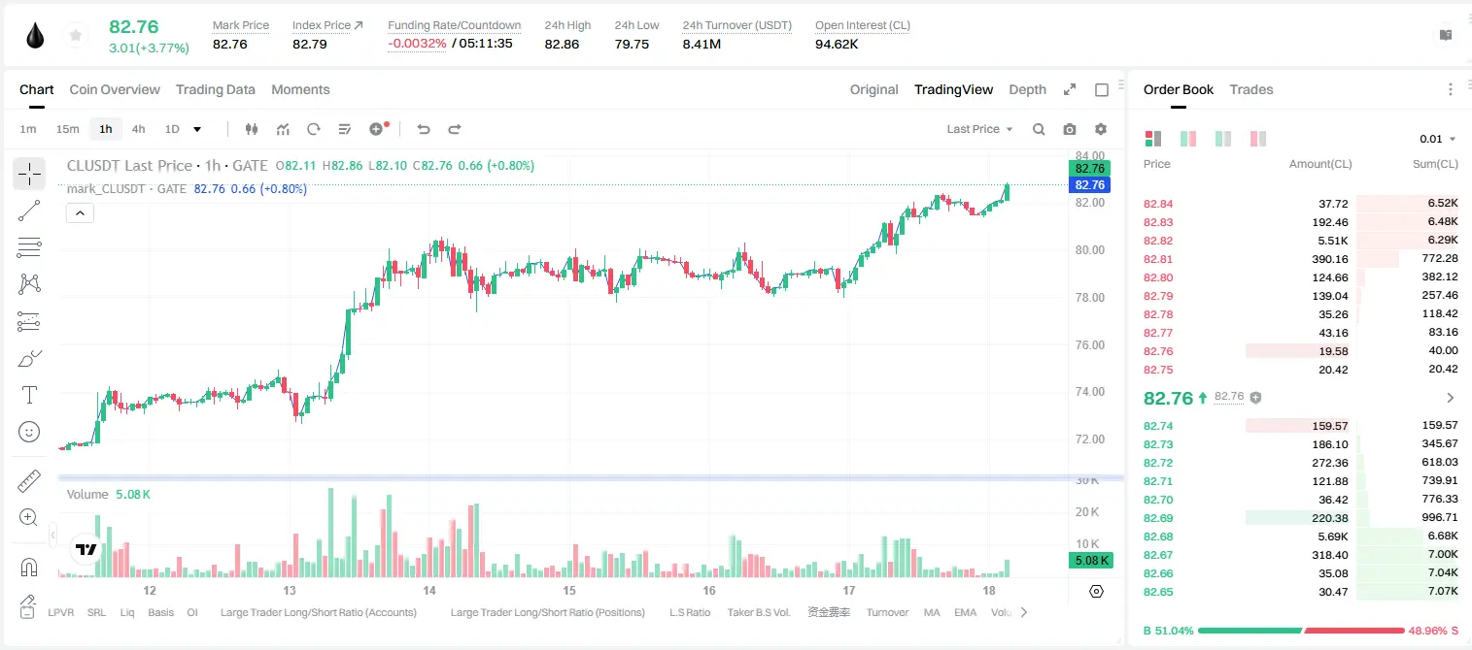Expand the timeframe interval dropdown arrow

(197, 129)
